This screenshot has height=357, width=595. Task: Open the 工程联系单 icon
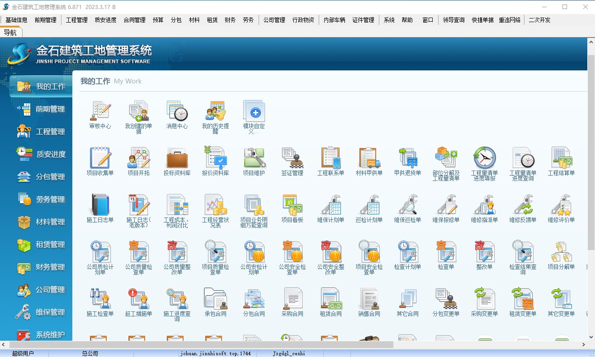(331, 158)
